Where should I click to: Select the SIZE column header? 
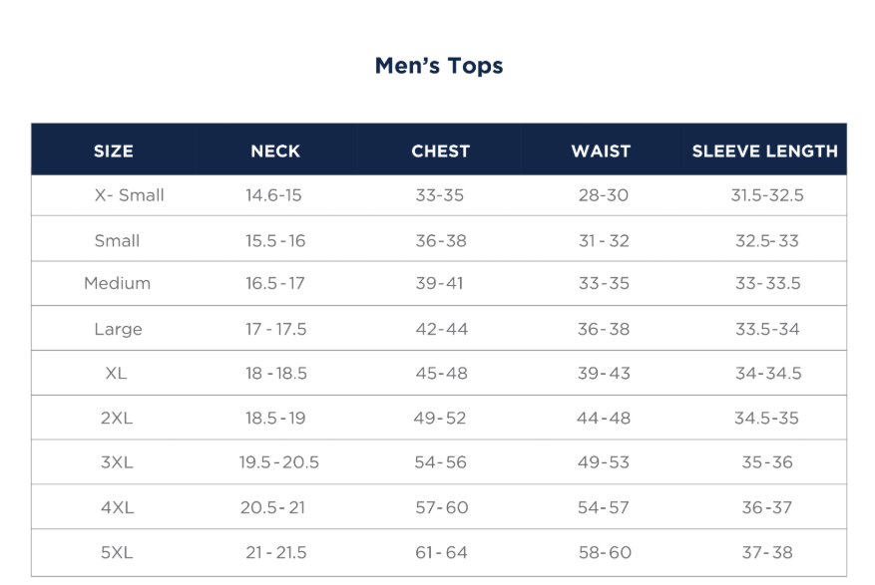pyautogui.click(x=114, y=151)
